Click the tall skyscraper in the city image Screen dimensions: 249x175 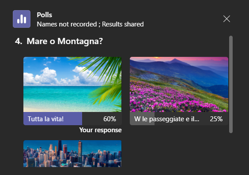point(80,148)
